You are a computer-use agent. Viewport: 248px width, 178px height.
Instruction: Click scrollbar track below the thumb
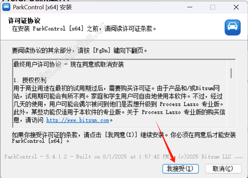231,103
